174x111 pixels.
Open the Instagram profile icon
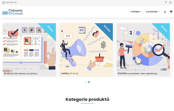[x=170, y=2]
